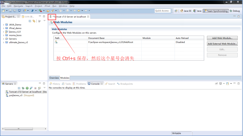Toggle Link with Editor in Project Explorer

pyautogui.click(x=34, y=21)
